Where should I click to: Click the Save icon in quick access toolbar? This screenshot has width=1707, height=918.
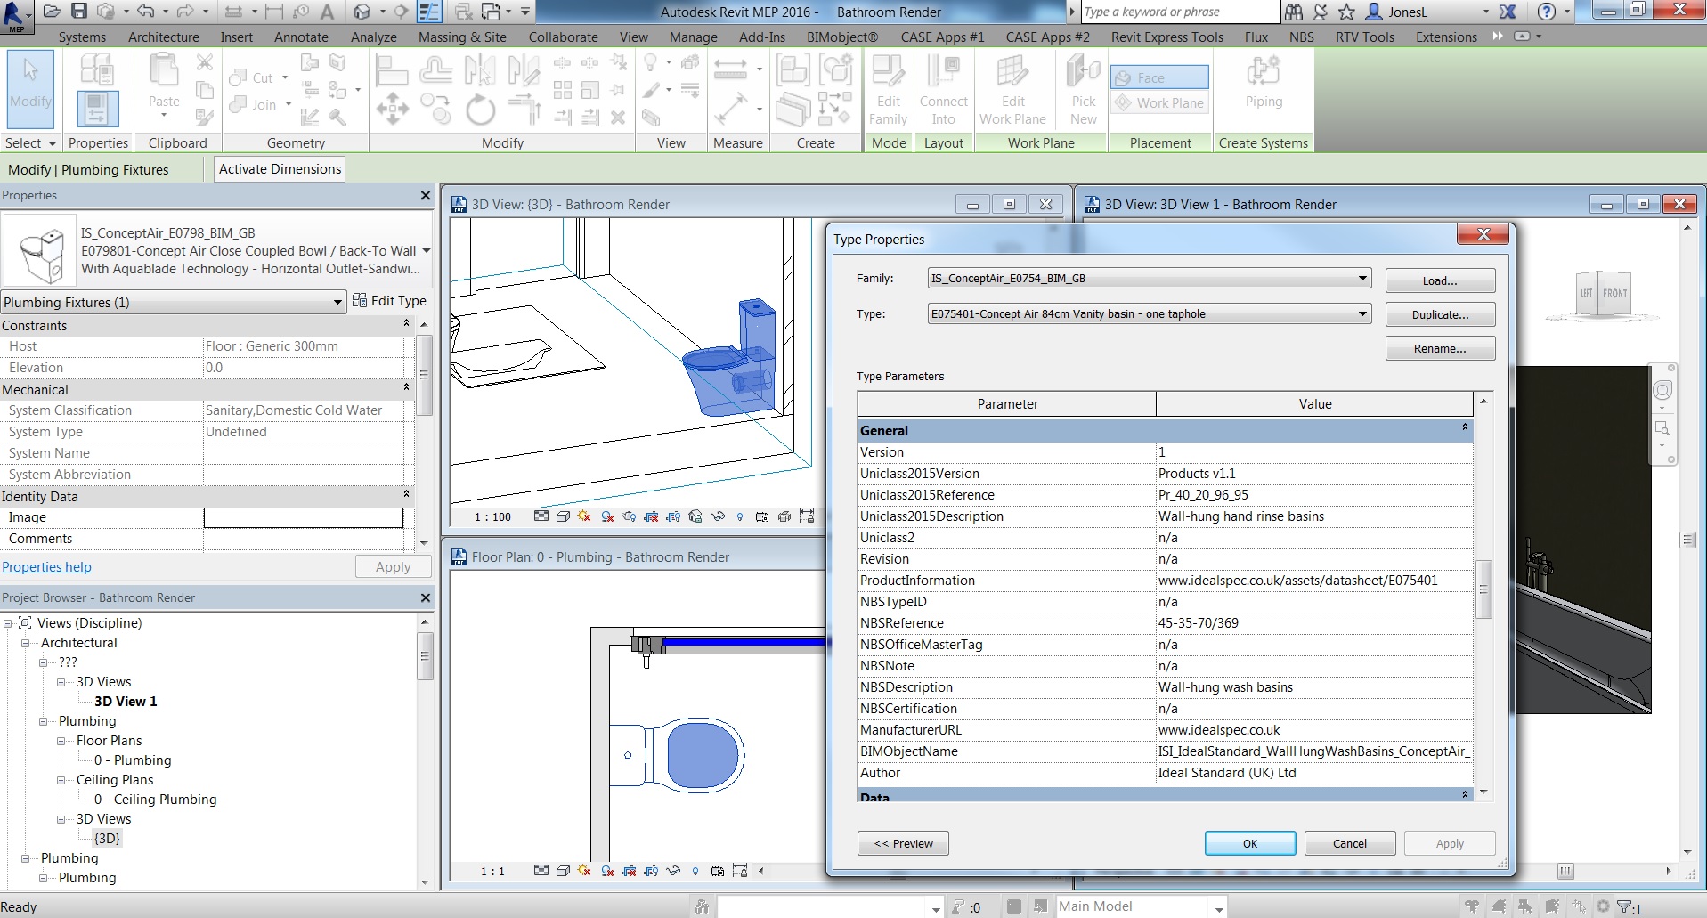pyautogui.click(x=79, y=12)
